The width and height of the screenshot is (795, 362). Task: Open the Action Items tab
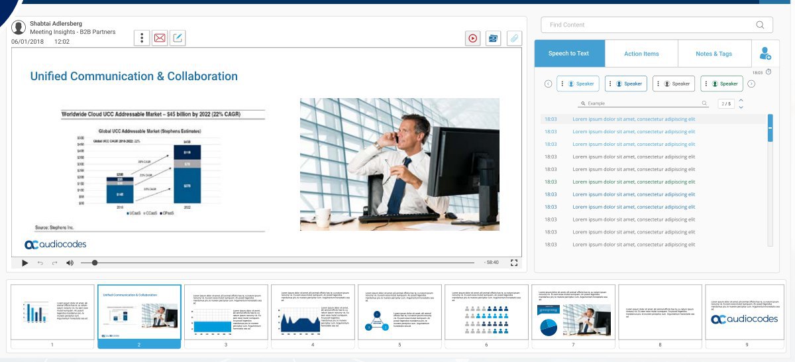point(641,54)
